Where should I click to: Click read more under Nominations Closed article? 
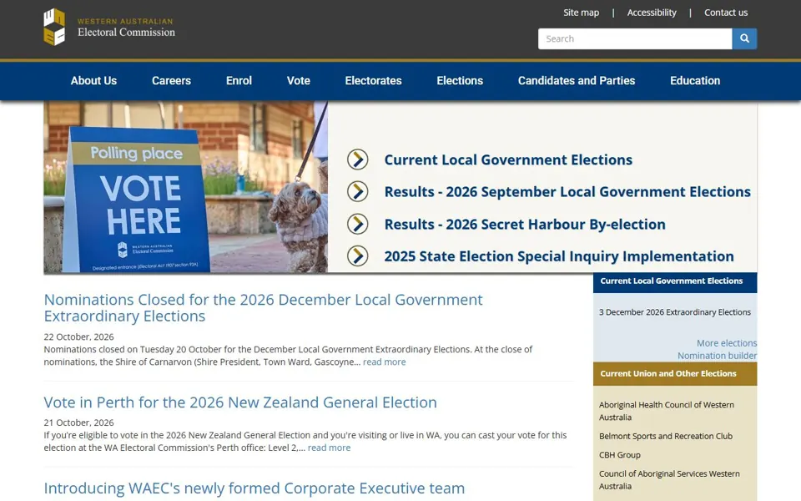click(x=384, y=362)
